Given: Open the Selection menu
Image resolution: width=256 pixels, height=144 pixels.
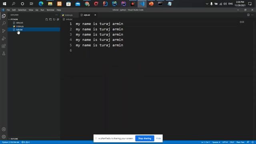Looking at the screenshot, I should coord(22,10).
